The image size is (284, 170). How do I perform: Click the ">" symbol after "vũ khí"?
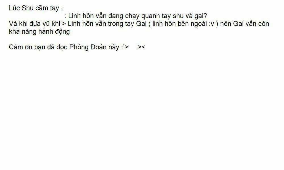tap(64, 24)
